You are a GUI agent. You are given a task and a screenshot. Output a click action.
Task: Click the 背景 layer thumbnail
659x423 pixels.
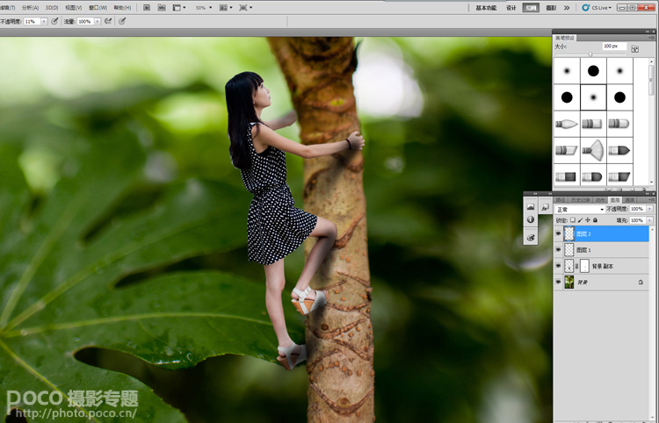click(569, 283)
